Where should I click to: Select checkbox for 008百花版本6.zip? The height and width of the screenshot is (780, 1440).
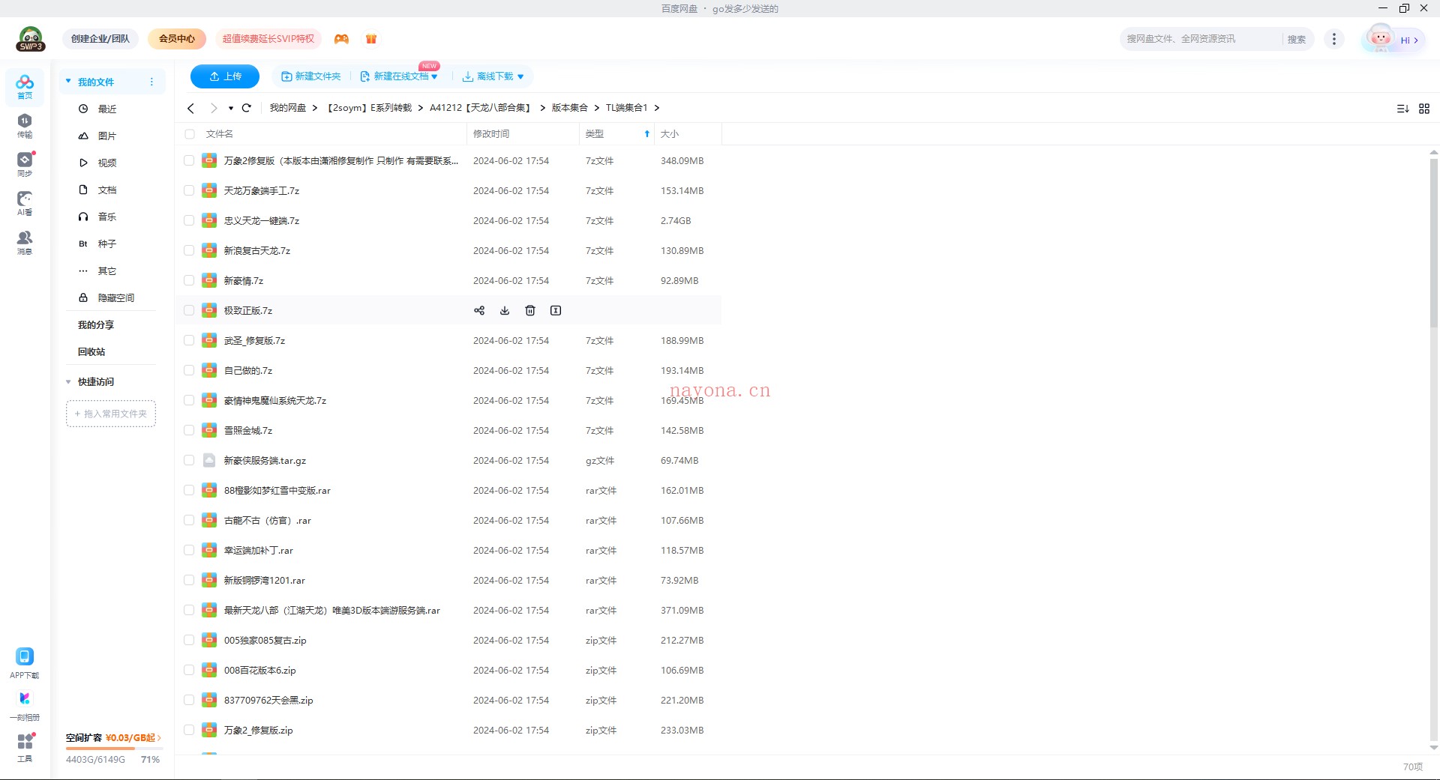click(189, 670)
